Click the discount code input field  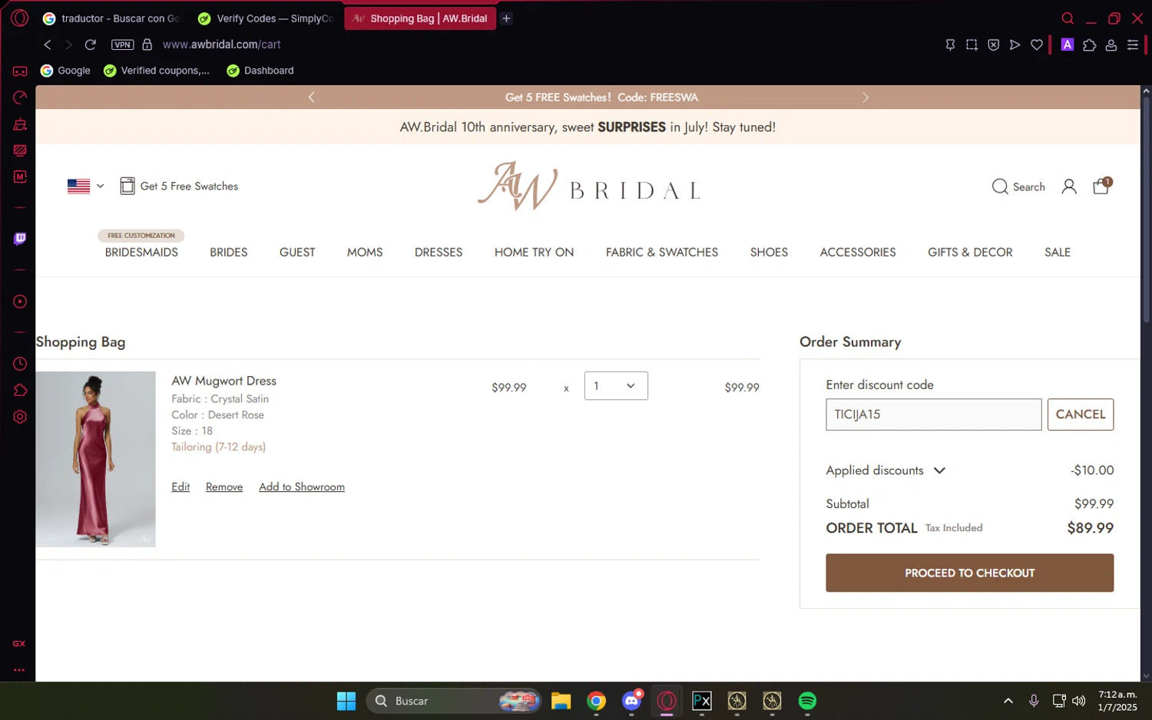934,414
